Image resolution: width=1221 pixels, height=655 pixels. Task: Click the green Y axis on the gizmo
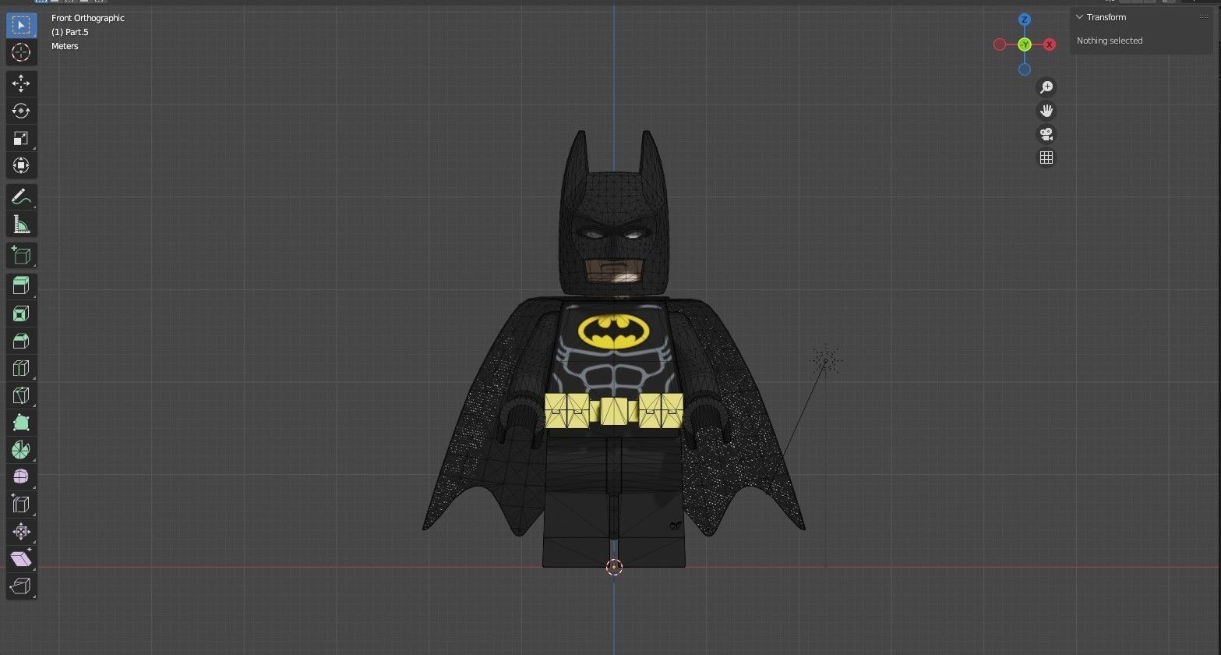click(1025, 44)
